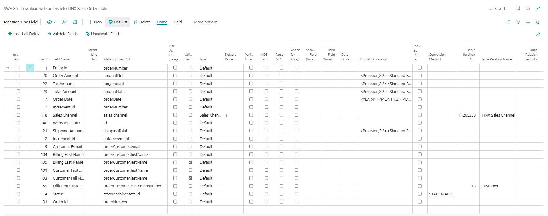Open the filter pane funnel icon
The image size is (548, 216).
(518, 22)
